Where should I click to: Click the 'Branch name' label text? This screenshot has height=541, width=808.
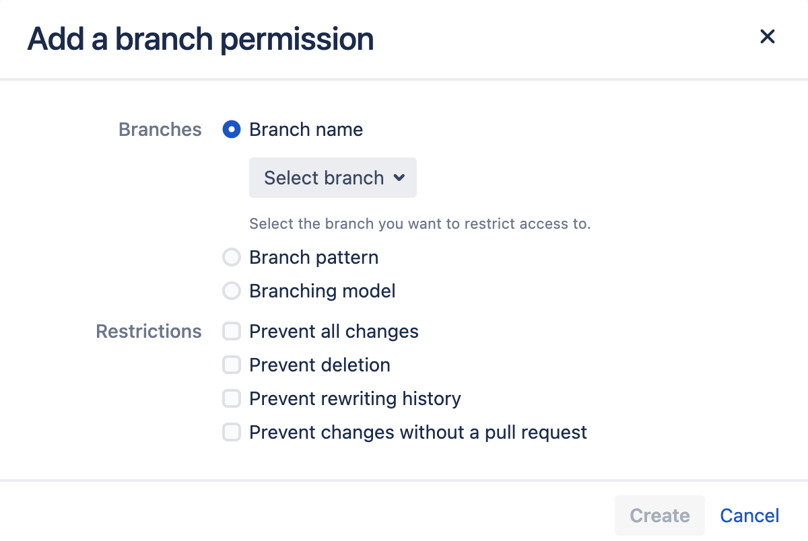(x=306, y=129)
